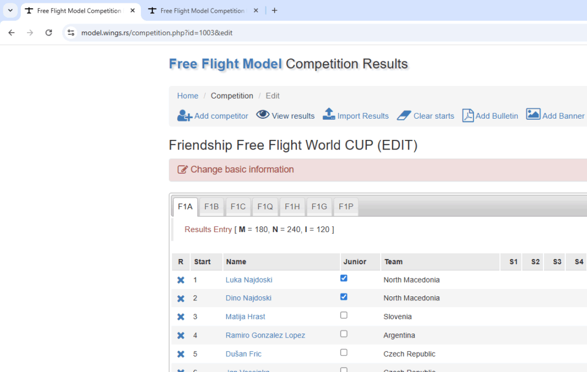
Task: Uncheck Junior for Luka Najdoski
Action: pos(344,278)
